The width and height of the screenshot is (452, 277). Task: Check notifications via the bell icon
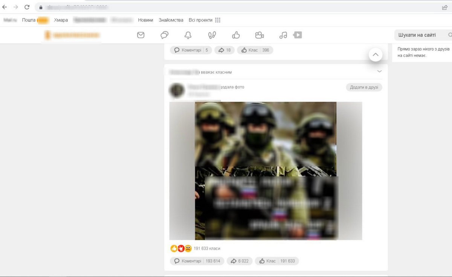[x=188, y=35]
